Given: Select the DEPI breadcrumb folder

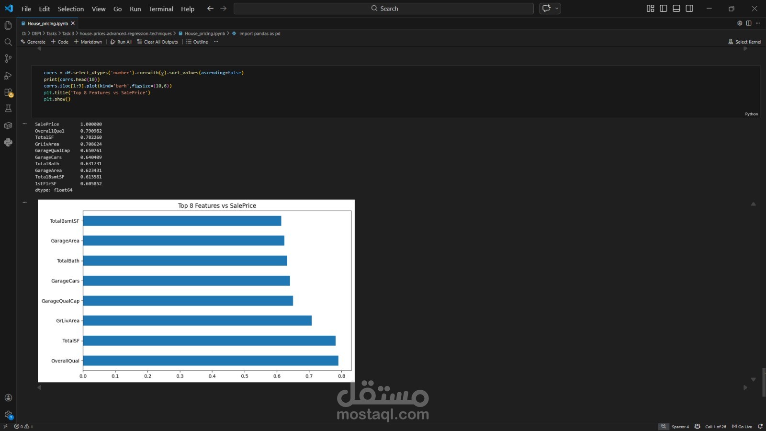Looking at the screenshot, I should click(36, 34).
